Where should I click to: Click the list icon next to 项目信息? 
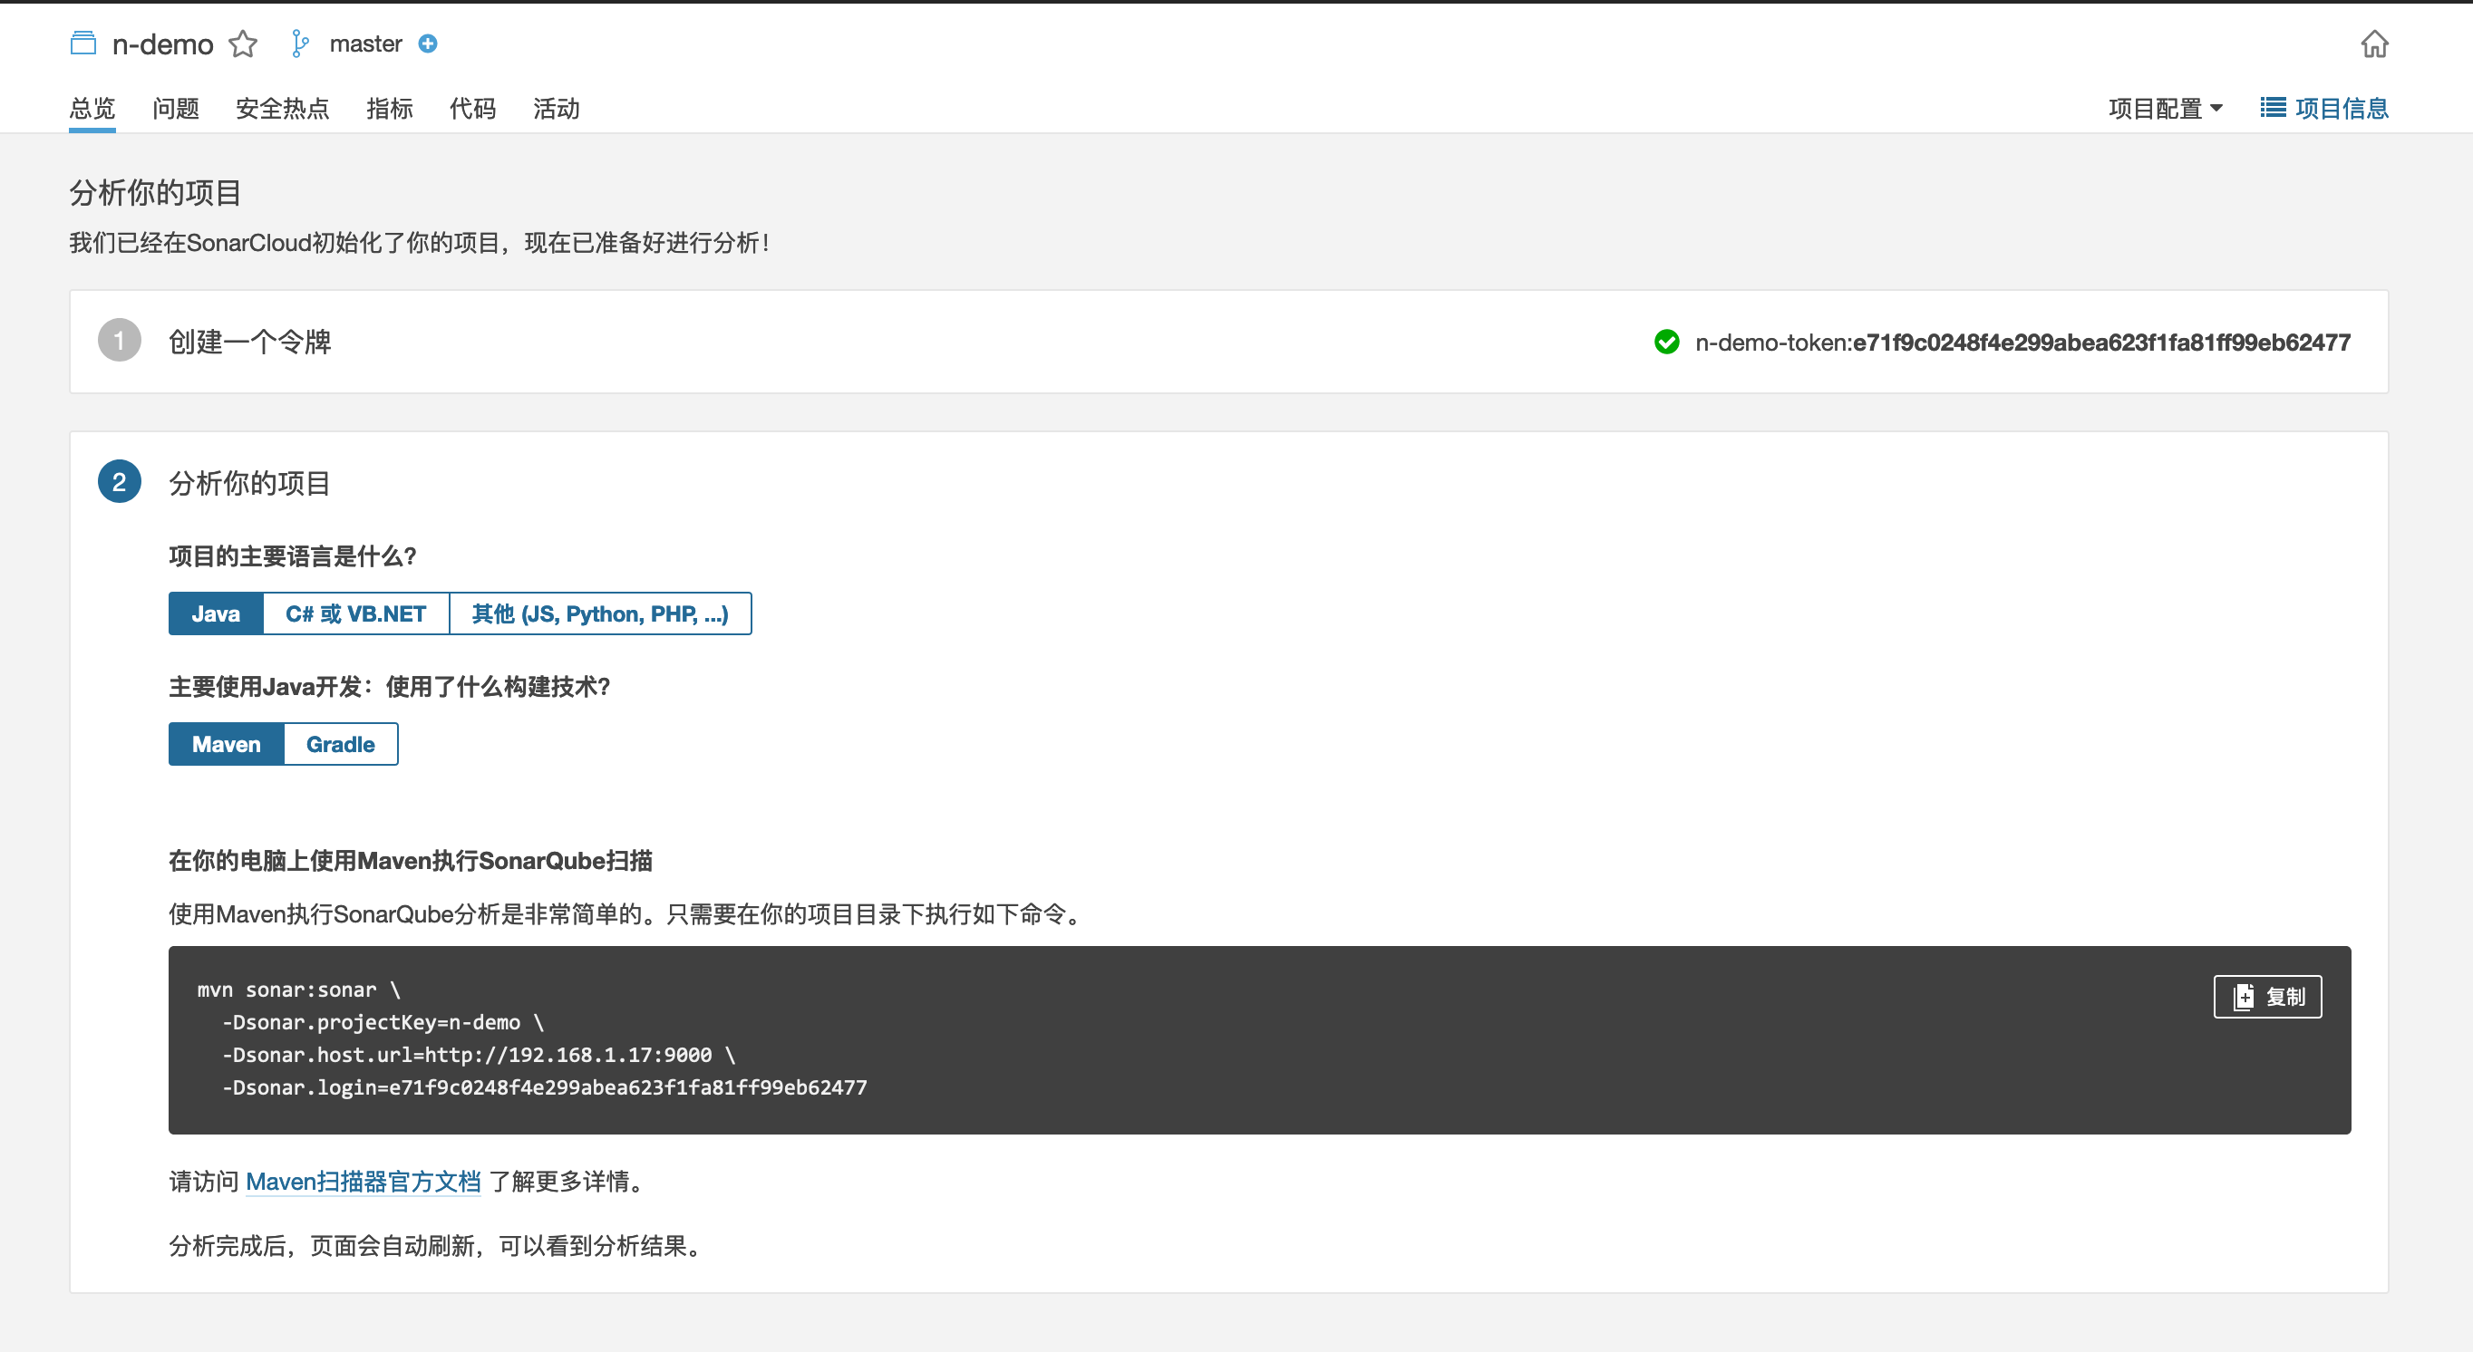[2273, 108]
